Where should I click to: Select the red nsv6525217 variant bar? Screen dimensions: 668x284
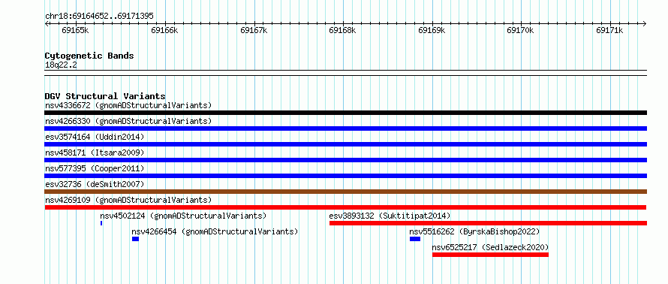(x=490, y=255)
